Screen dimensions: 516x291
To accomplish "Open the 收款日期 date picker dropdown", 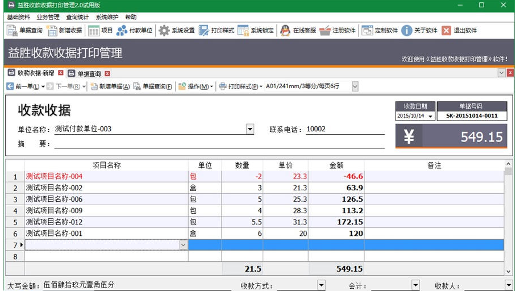I will tap(430, 117).
